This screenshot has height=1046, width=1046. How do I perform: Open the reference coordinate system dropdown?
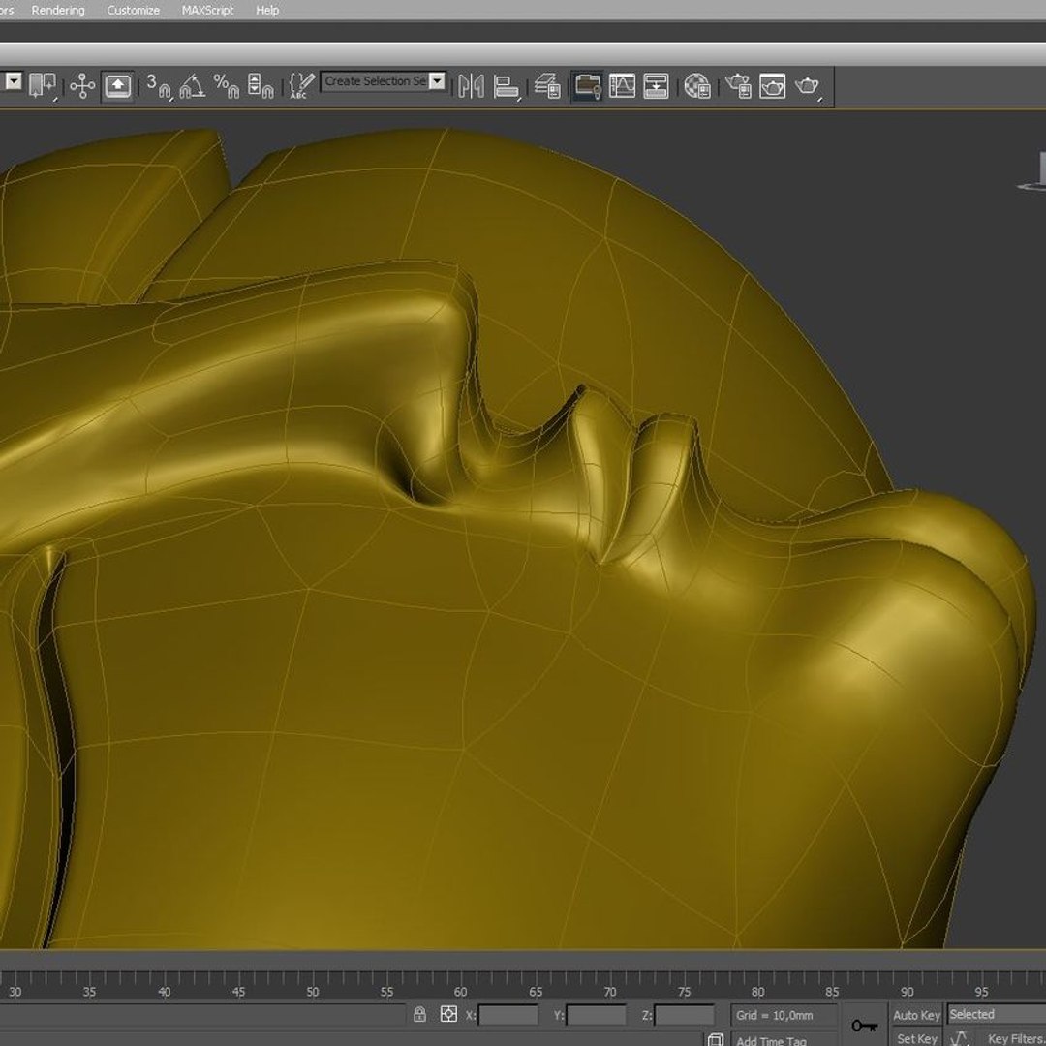pyautogui.click(x=14, y=81)
